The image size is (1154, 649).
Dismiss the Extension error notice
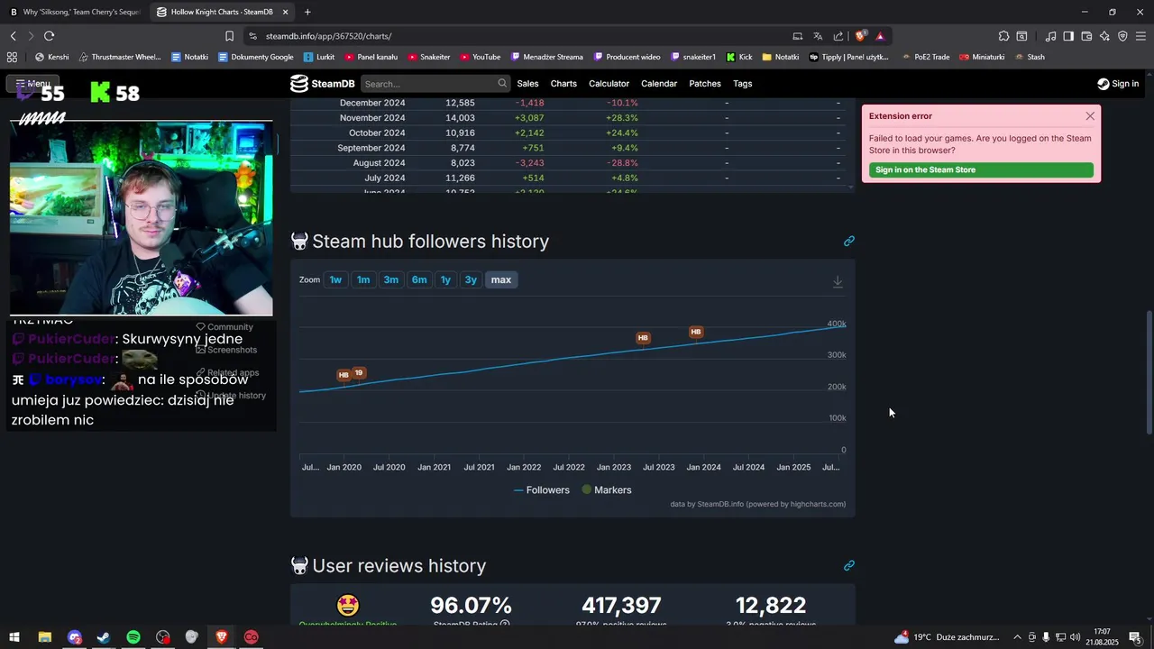[x=1090, y=116]
